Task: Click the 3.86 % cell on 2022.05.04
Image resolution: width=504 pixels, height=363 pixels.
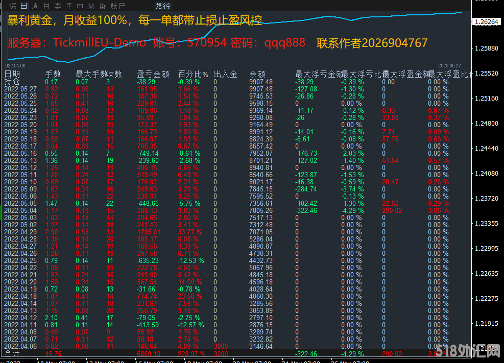Action: [x=439, y=210]
